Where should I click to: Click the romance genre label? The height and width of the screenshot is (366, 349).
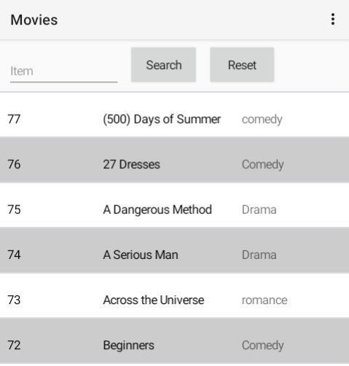click(x=264, y=301)
